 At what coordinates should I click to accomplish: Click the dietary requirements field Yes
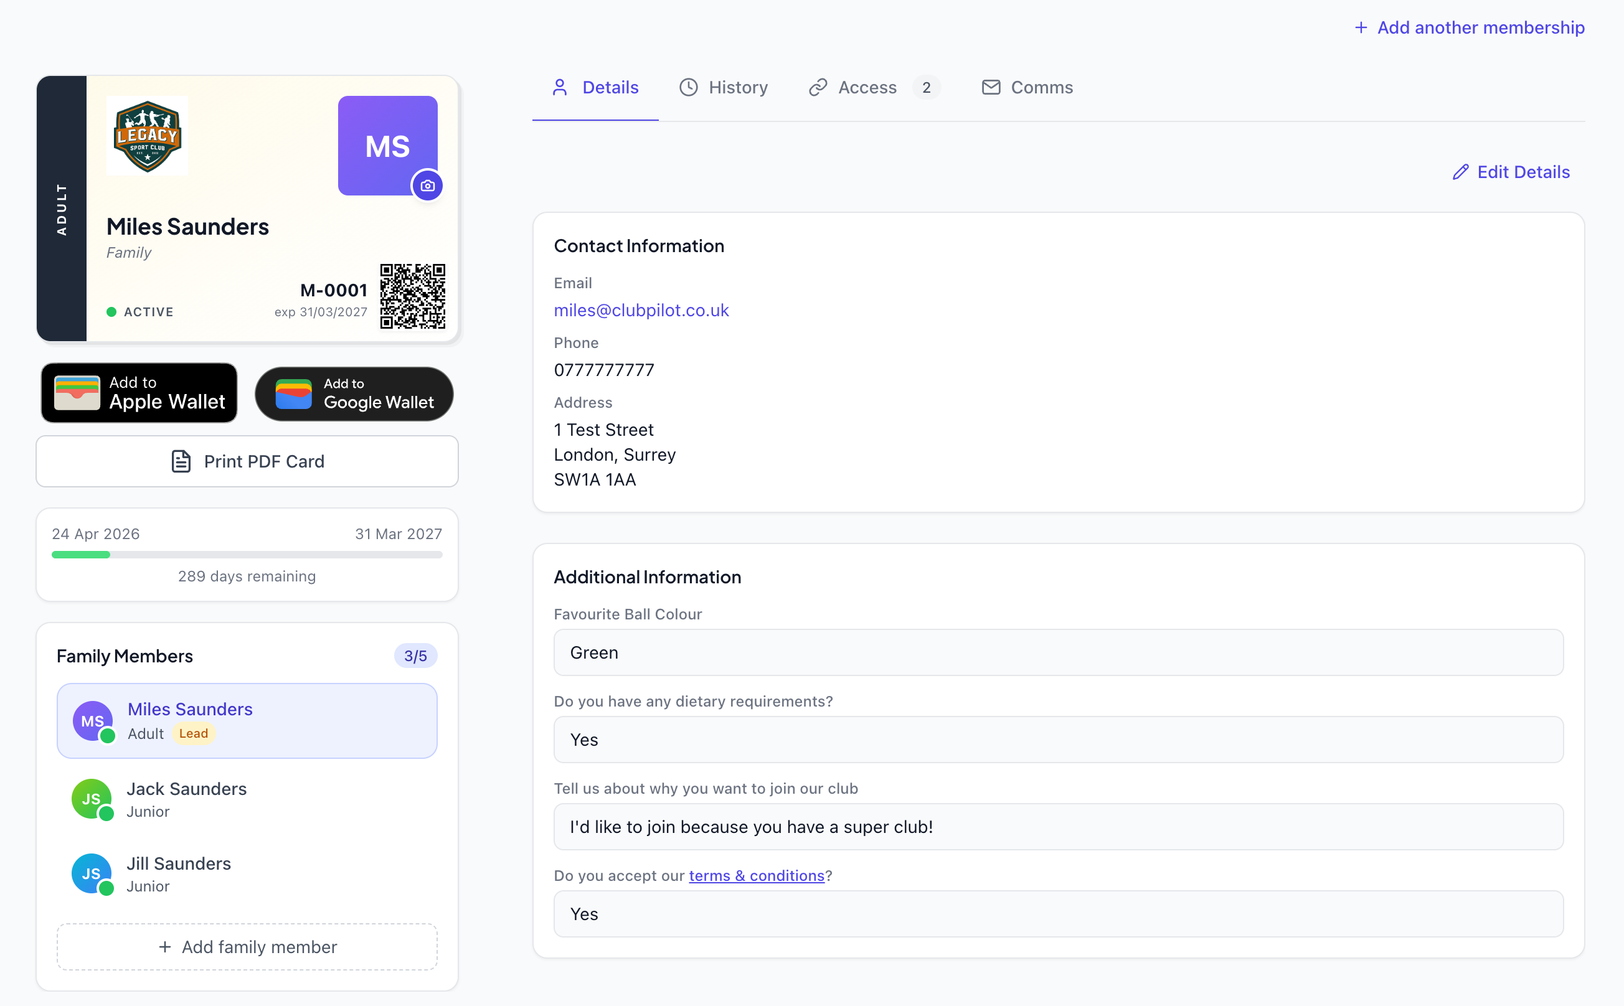[1058, 740]
